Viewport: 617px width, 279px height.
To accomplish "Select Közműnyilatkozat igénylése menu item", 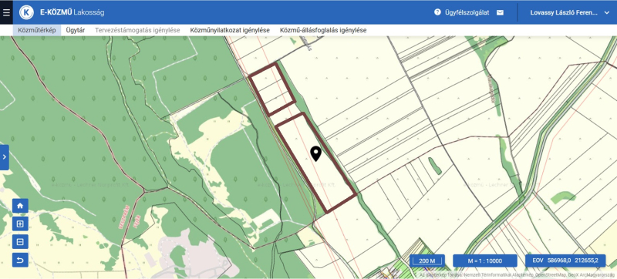I will click(x=230, y=30).
